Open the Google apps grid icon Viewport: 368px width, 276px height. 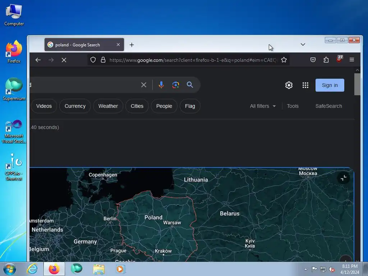(x=305, y=85)
